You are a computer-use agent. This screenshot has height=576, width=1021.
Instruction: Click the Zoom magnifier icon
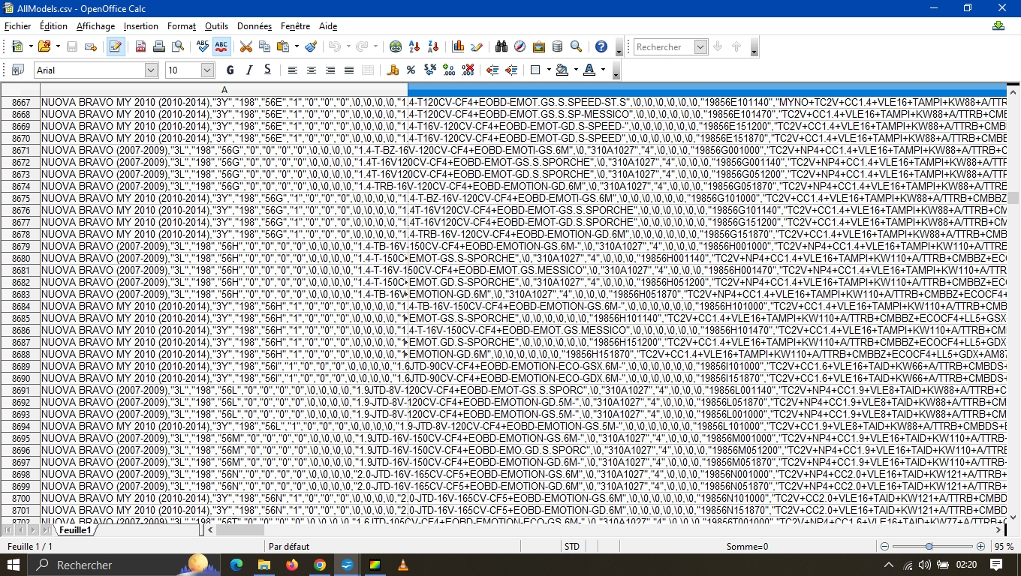coord(576,46)
